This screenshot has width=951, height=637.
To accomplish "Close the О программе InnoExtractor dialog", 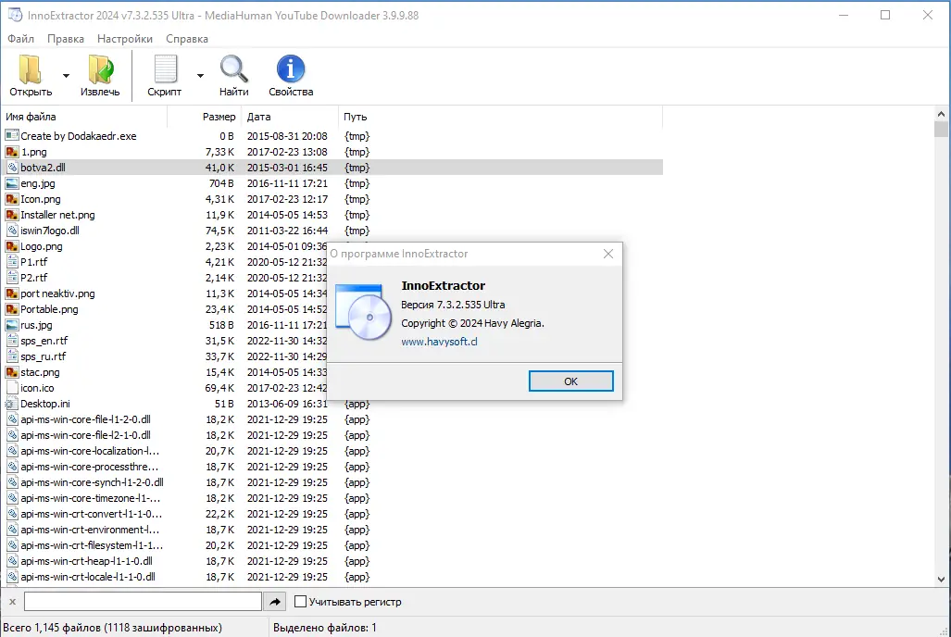I will coord(608,254).
